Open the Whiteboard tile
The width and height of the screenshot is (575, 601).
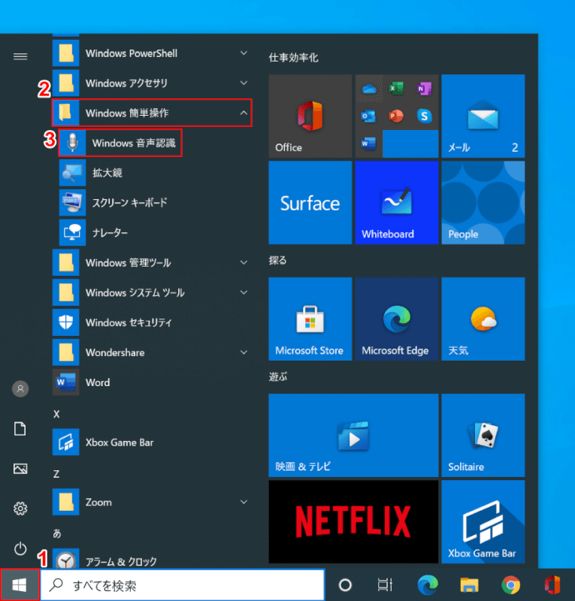click(x=397, y=202)
